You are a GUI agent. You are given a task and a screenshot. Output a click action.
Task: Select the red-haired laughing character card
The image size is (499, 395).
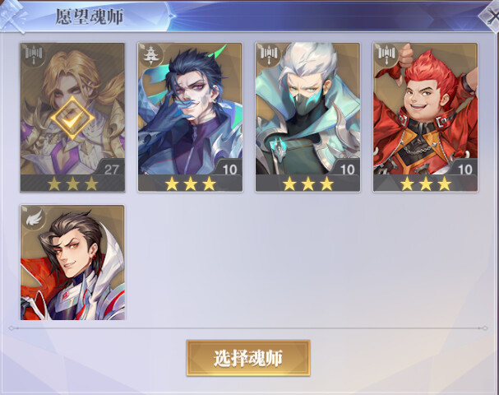point(426,117)
